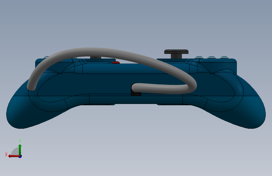Viewport: 272px width, 176px height.
Task: Click the red X axis arrow of the triad
Action: click(x=13, y=156)
